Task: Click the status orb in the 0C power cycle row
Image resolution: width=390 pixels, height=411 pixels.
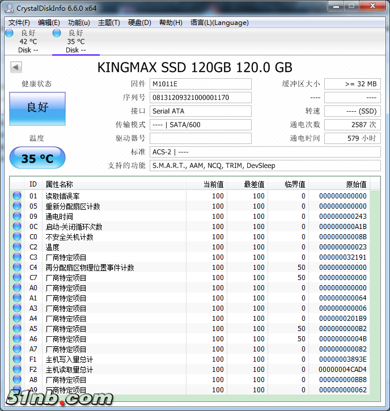Action: pos(17,227)
